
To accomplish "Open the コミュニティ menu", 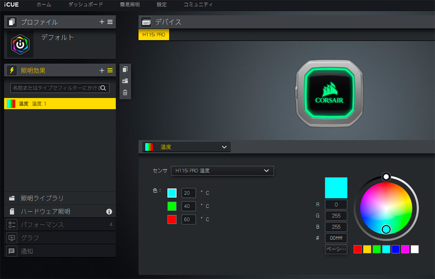I will coord(198,5).
